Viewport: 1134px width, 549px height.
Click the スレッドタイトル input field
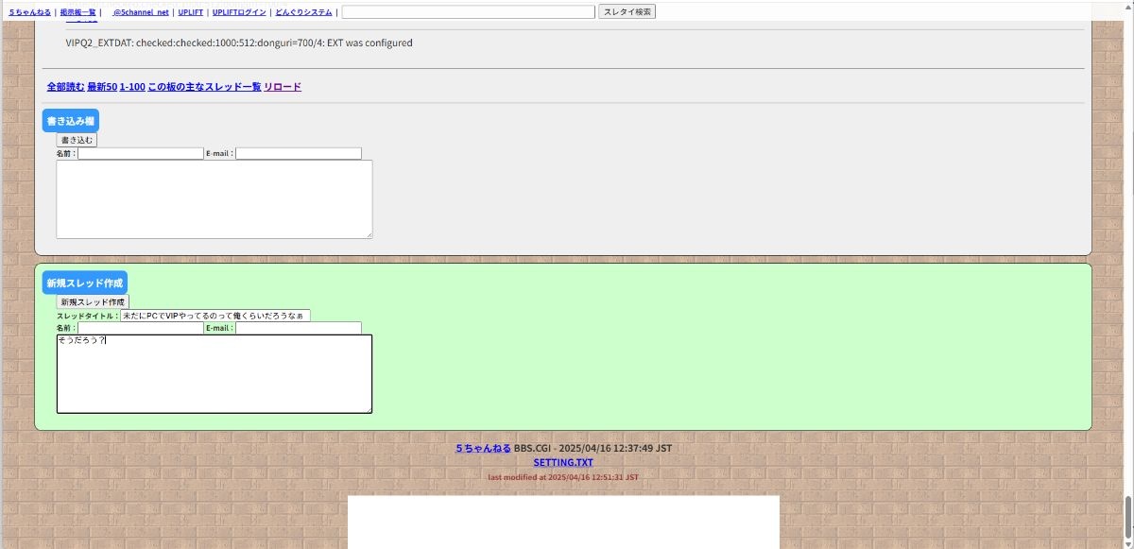(x=215, y=316)
